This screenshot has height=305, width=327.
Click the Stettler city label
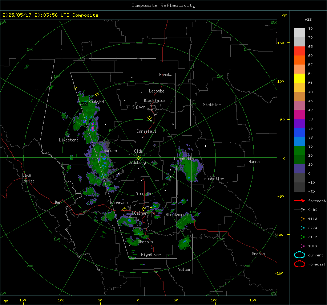212,105
